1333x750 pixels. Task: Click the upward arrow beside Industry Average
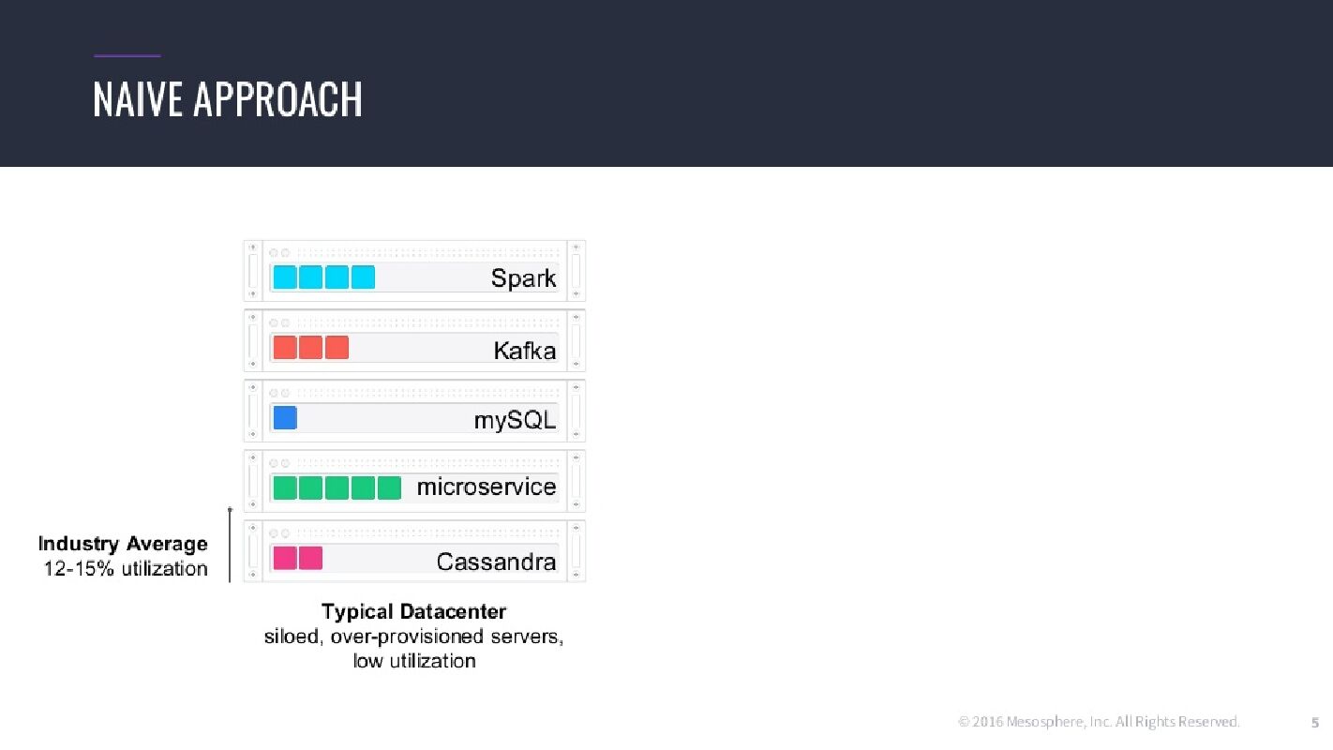[x=230, y=544]
